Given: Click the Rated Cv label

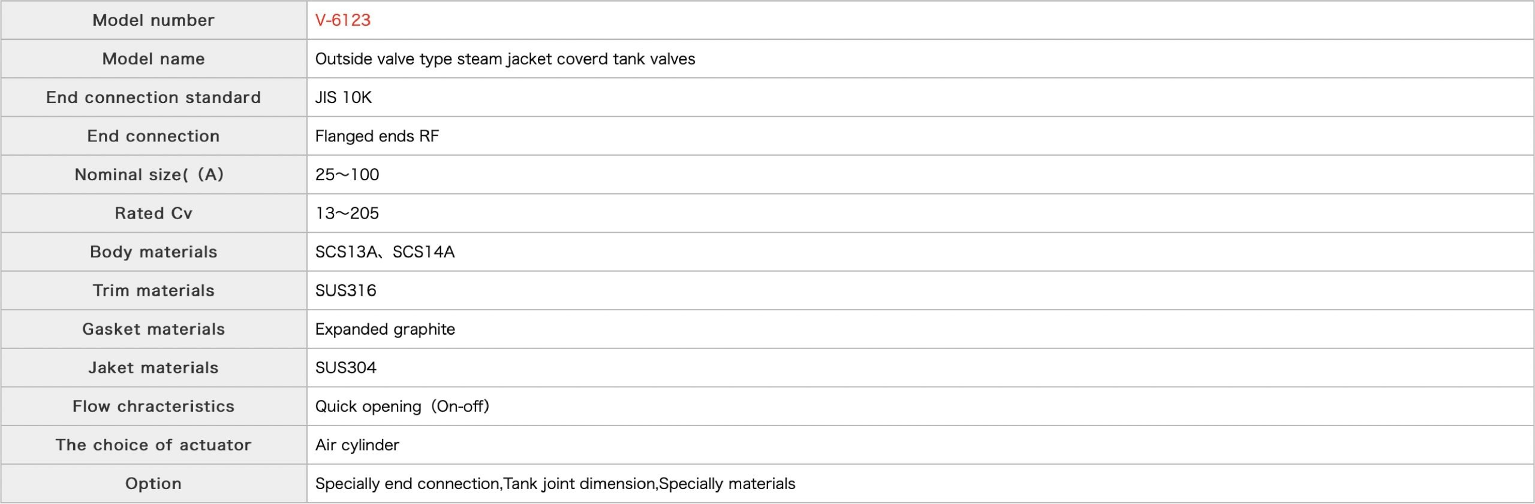Looking at the screenshot, I should (153, 213).
